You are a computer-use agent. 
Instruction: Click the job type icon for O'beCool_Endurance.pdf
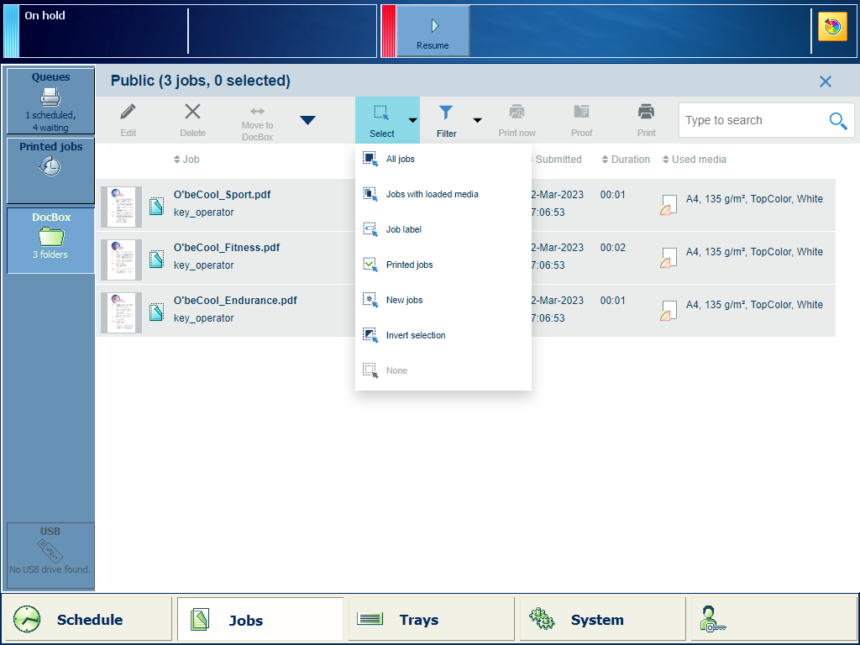(156, 312)
